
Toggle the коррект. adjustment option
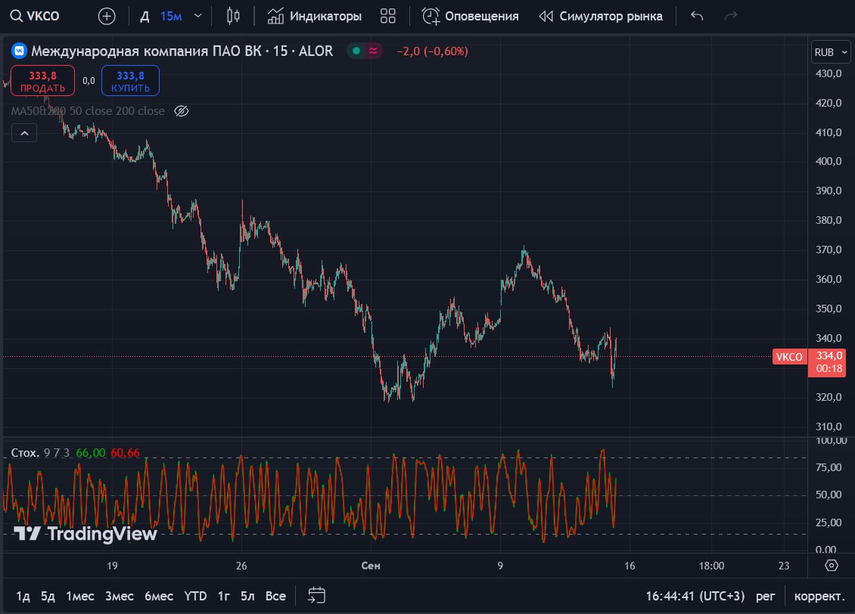click(x=819, y=596)
